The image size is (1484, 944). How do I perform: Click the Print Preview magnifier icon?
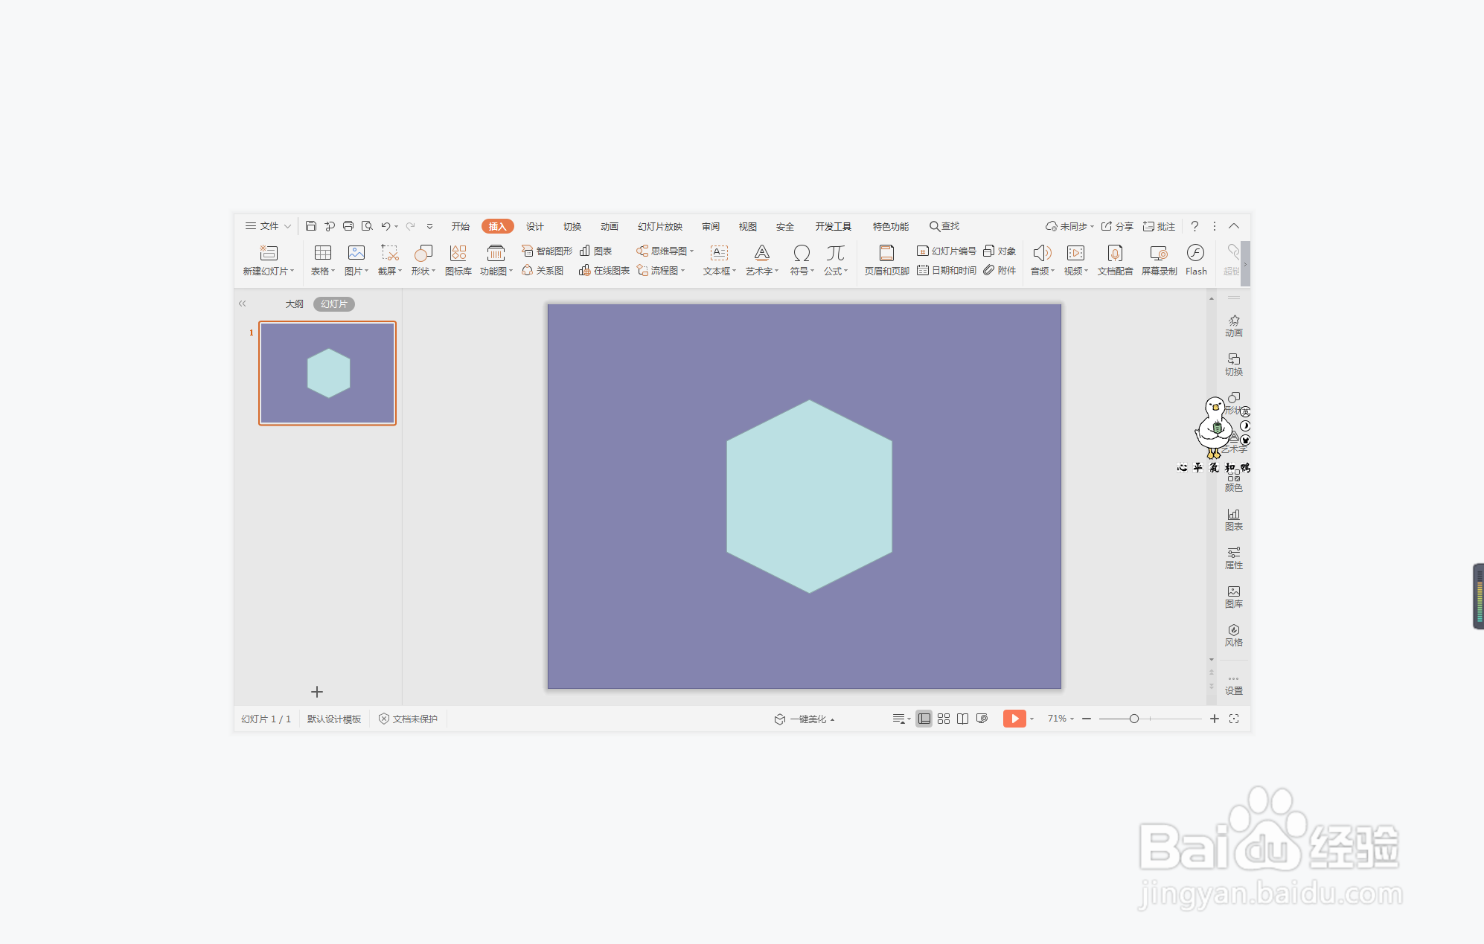pos(367,226)
